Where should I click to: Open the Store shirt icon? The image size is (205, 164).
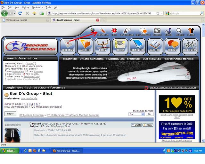191,32
